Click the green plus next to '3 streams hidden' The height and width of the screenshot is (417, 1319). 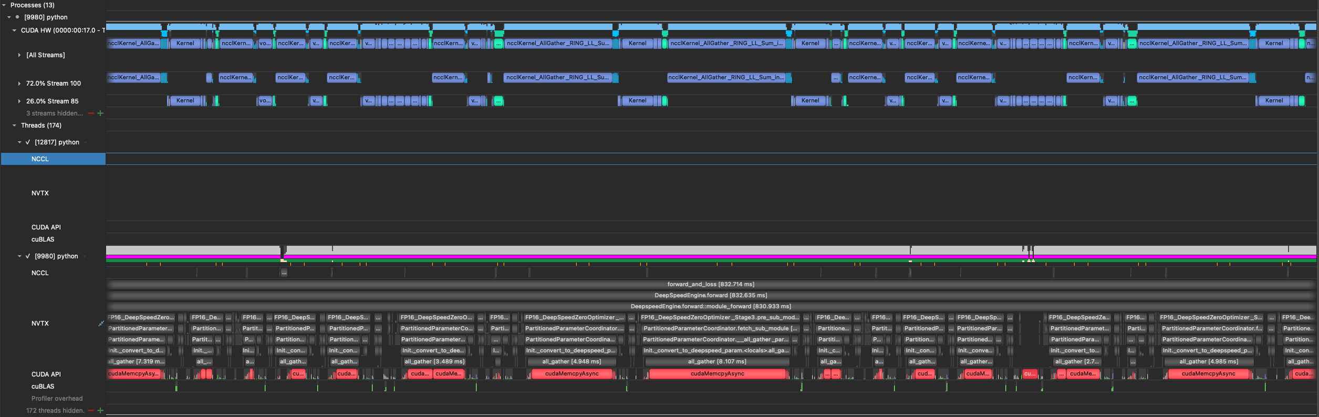pos(100,113)
